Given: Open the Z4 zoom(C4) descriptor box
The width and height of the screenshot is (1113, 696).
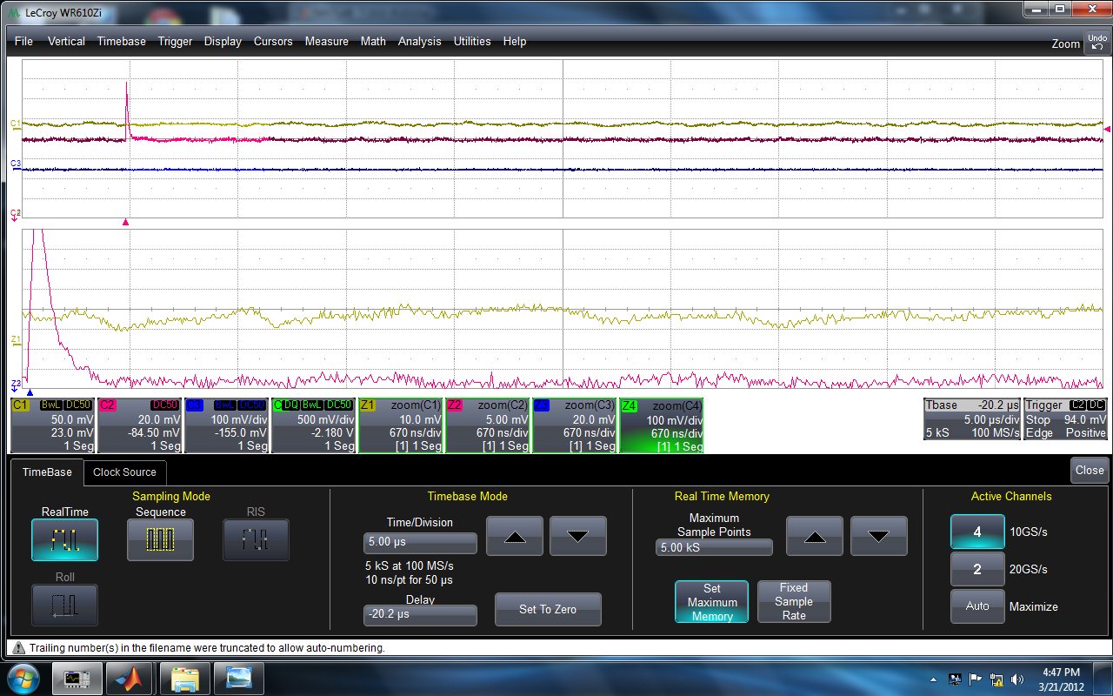Looking at the screenshot, I should [x=662, y=425].
